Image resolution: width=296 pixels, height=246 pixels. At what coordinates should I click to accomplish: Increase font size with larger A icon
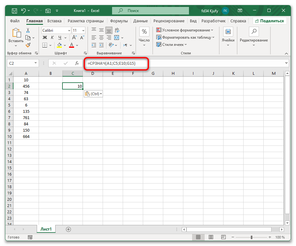(x=74, y=38)
